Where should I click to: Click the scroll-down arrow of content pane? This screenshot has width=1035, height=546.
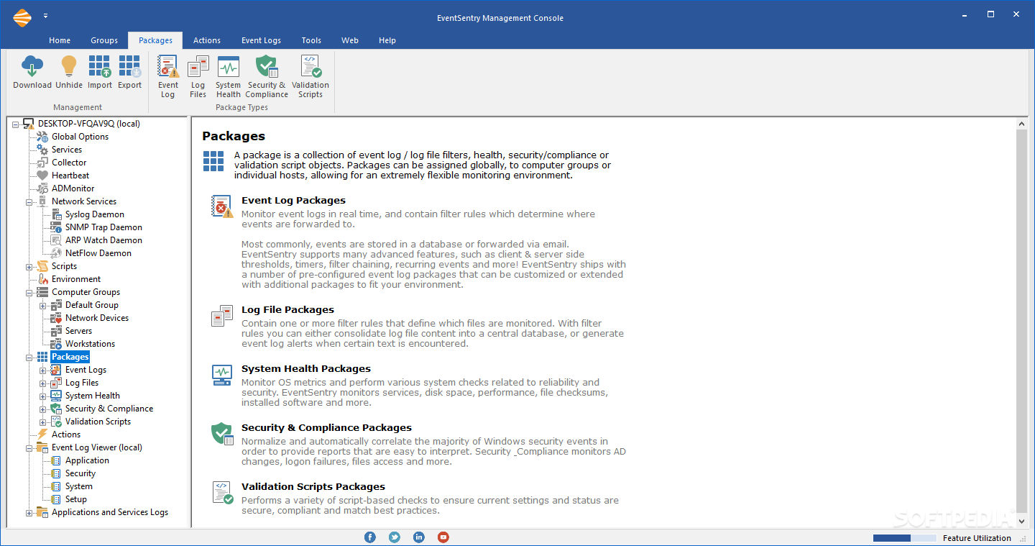point(1022,520)
